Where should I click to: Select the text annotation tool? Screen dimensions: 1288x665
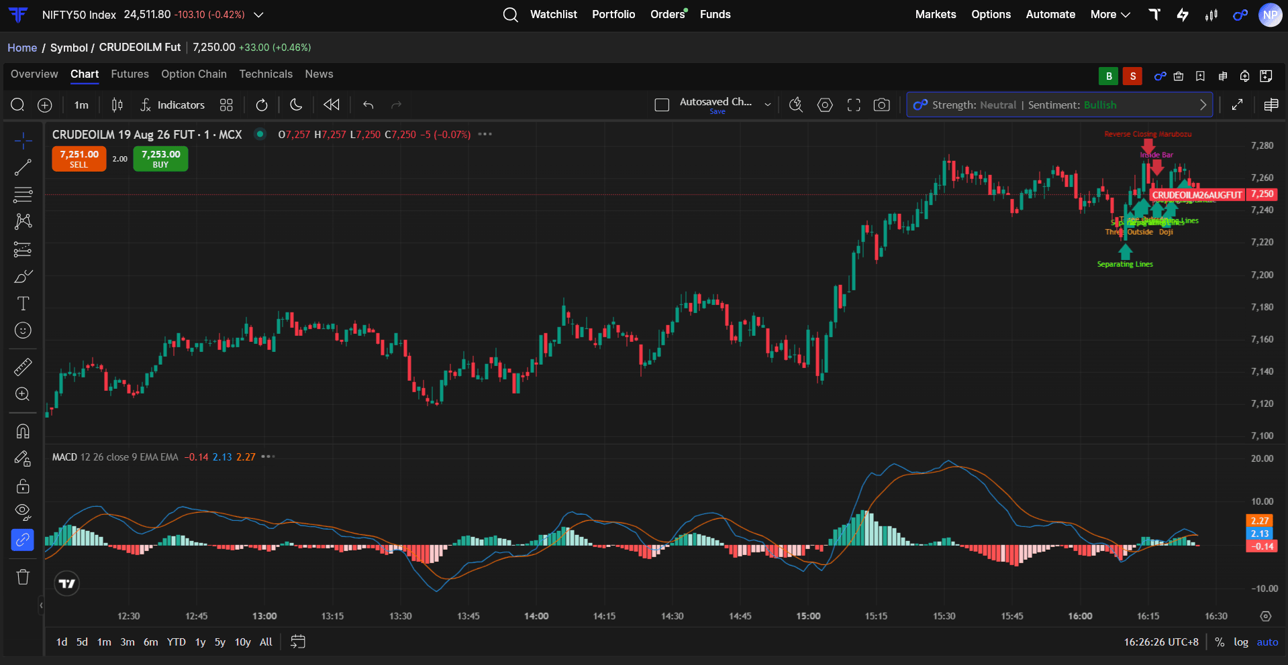[x=23, y=304]
